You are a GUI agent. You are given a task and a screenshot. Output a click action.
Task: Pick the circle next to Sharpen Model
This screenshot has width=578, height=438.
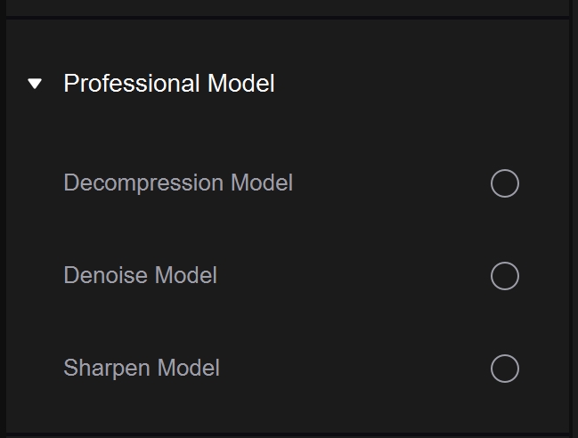pyautogui.click(x=504, y=369)
